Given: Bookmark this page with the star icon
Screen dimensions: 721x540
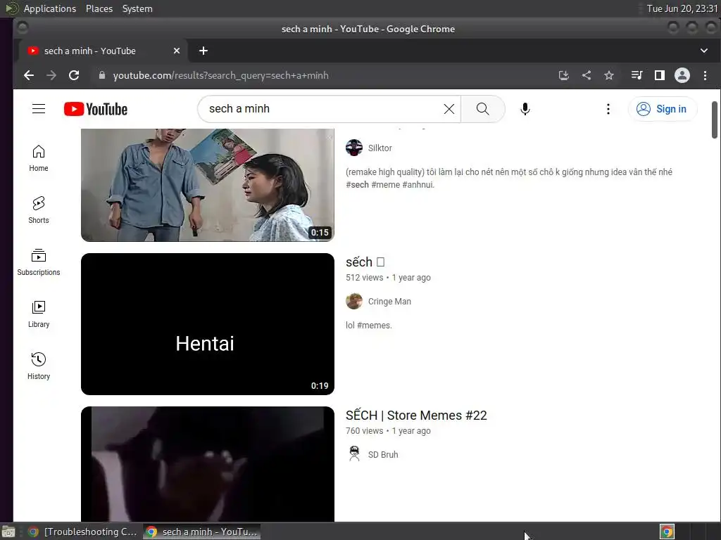Looking at the screenshot, I should [609, 75].
